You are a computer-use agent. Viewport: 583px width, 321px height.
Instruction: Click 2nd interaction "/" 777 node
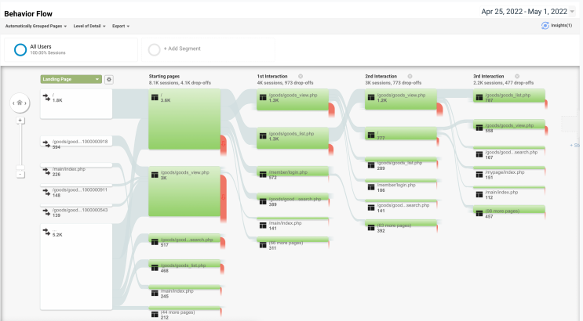click(401, 133)
